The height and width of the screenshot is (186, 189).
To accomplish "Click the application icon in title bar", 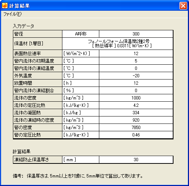I will 5,6.
